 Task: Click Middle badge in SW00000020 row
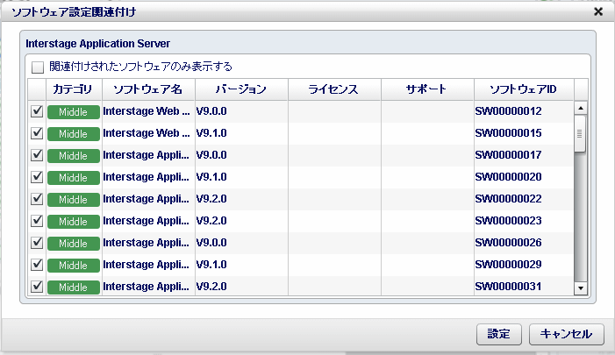coord(74,178)
